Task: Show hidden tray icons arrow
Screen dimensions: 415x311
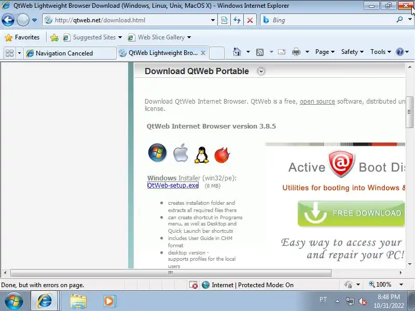Action: [x=338, y=301]
